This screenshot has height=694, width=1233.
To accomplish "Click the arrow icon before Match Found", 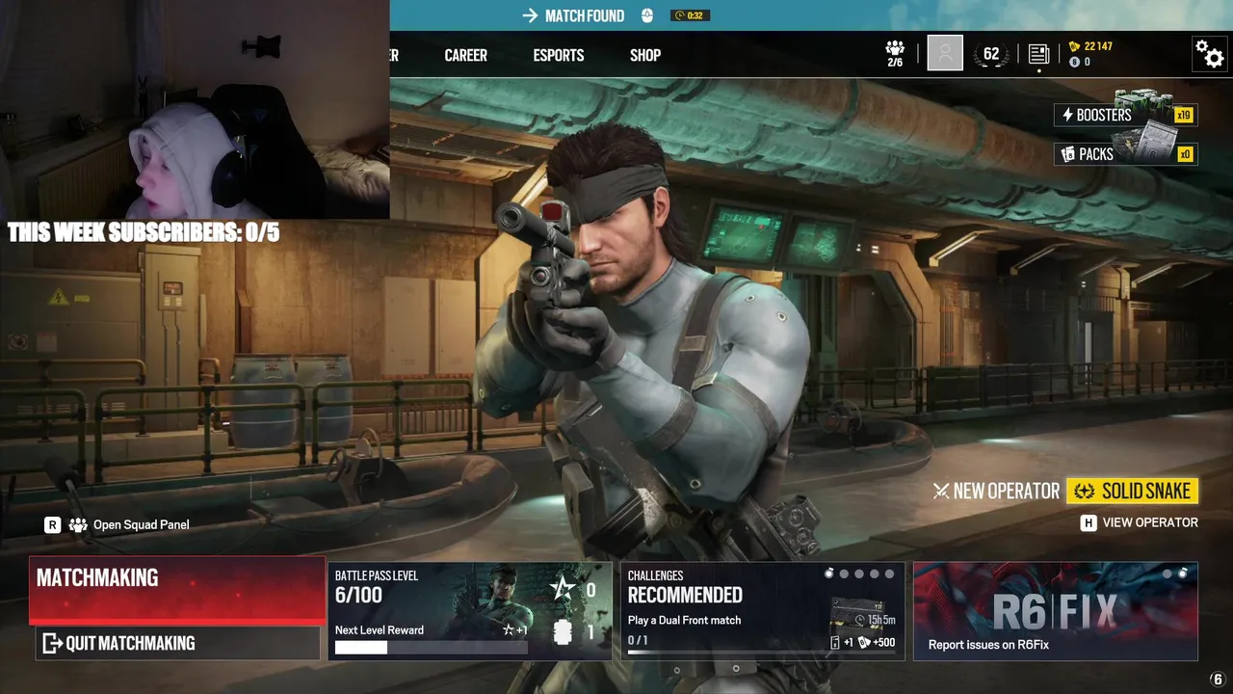I will [x=530, y=15].
